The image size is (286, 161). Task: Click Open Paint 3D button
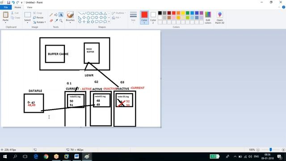click(x=219, y=17)
